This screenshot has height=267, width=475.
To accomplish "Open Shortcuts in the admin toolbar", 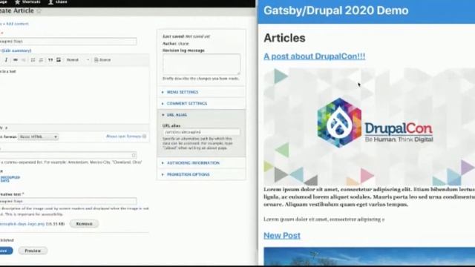I will tap(27, 2).
